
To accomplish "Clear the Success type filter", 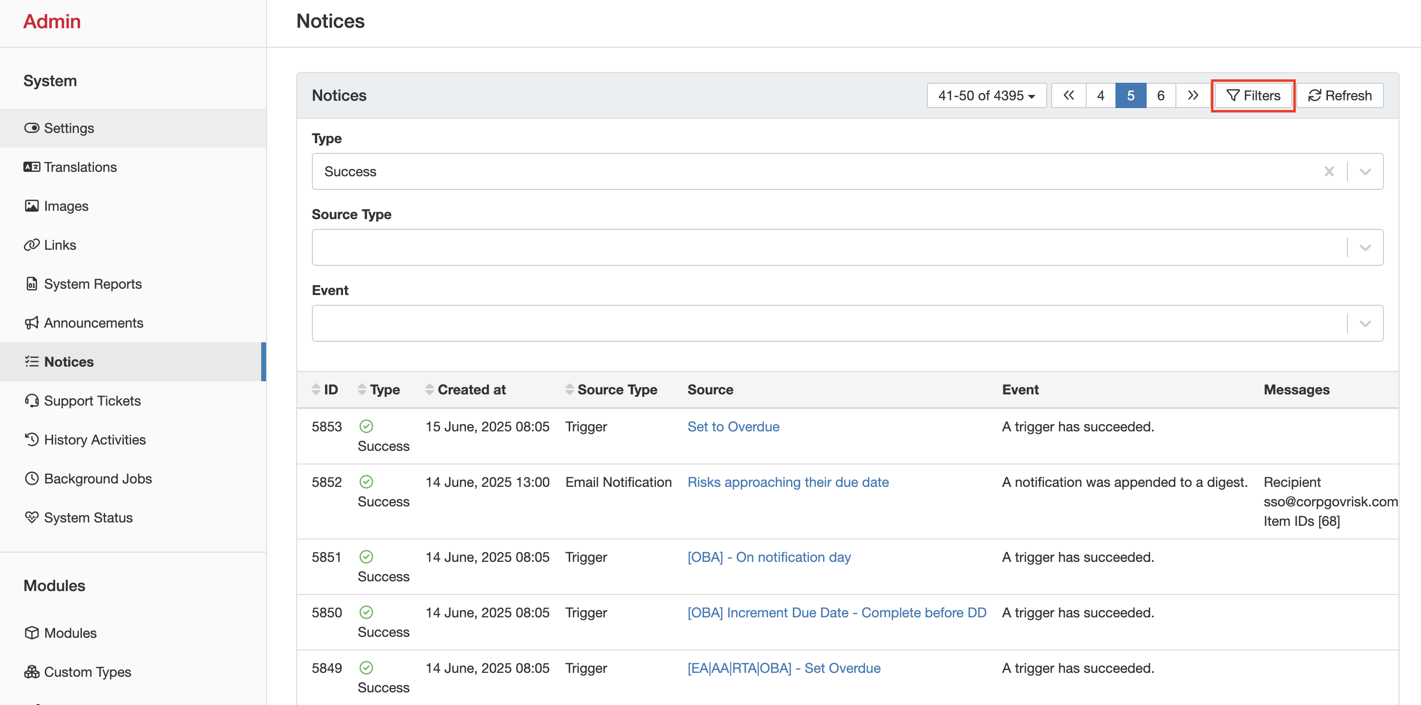I will (x=1329, y=171).
